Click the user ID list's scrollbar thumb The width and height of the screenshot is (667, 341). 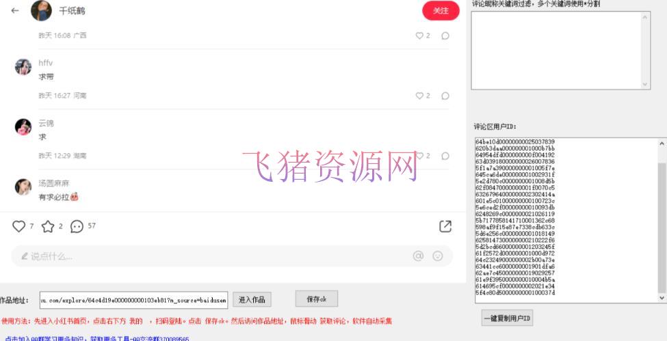click(662, 228)
